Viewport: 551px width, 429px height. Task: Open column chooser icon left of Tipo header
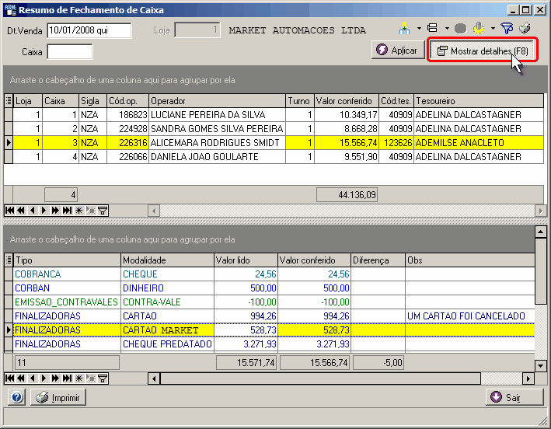[x=9, y=260]
